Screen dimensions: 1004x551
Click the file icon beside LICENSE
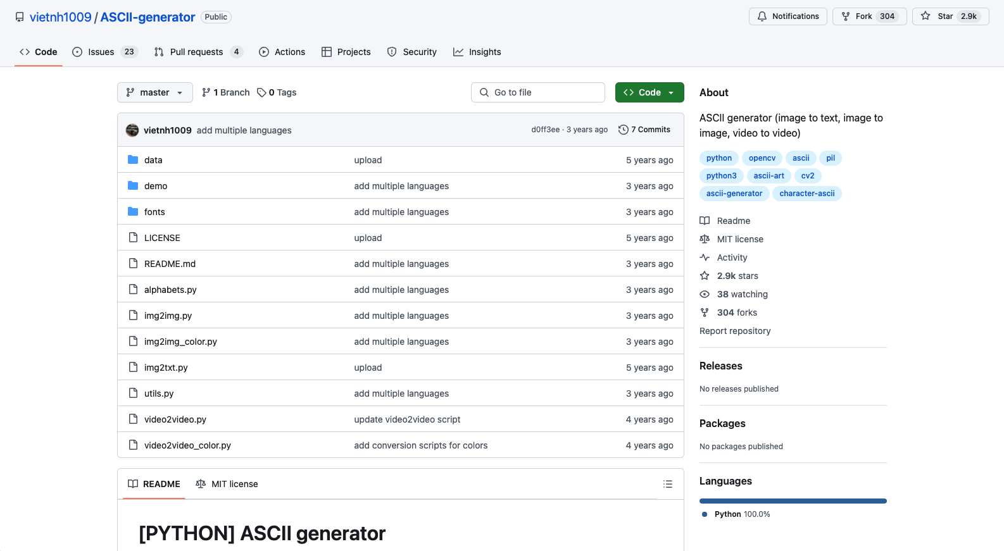(133, 237)
